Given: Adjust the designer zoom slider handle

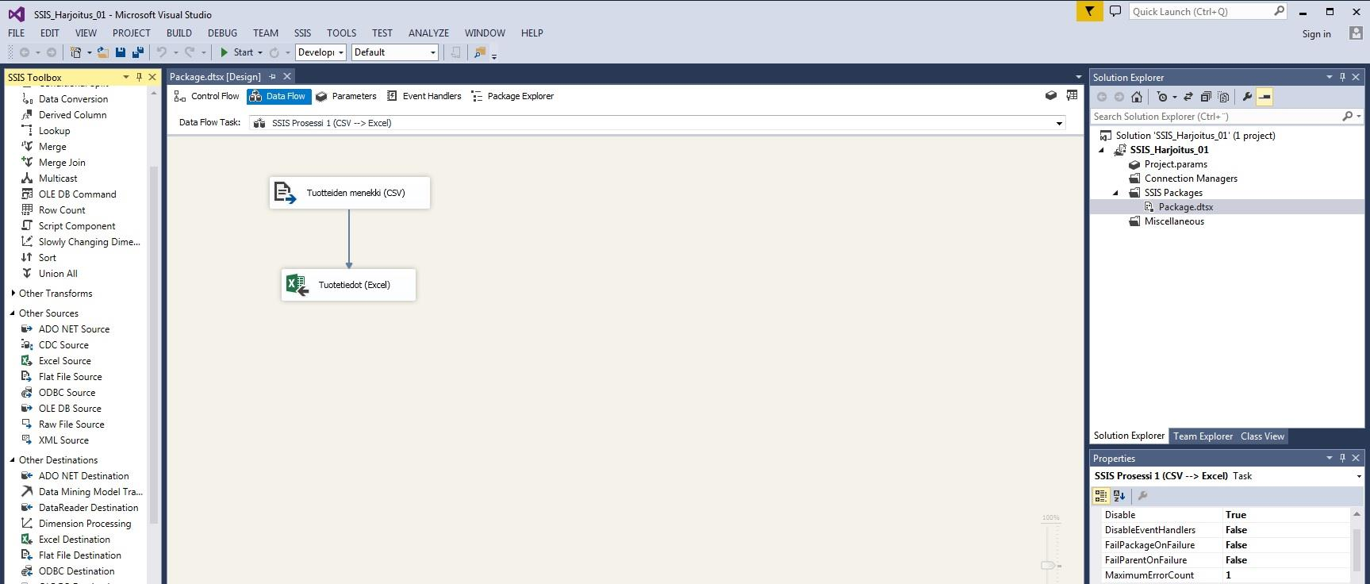Looking at the screenshot, I should [x=1048, y=565].
